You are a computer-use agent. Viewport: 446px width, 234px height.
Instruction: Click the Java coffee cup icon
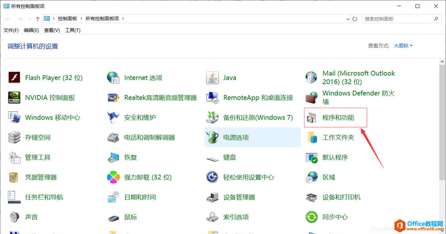pos(213,78)
